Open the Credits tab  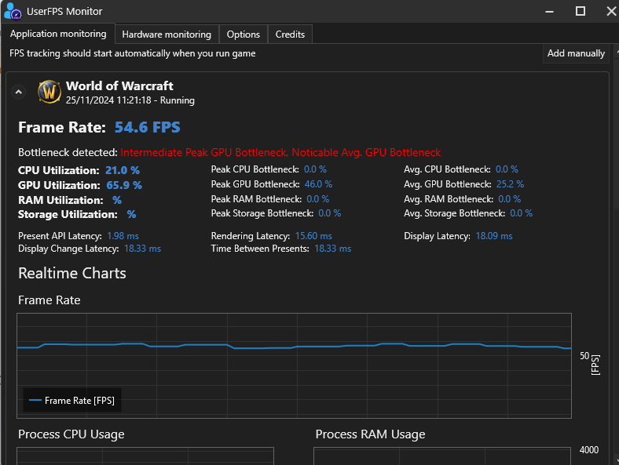pos(290,35)
